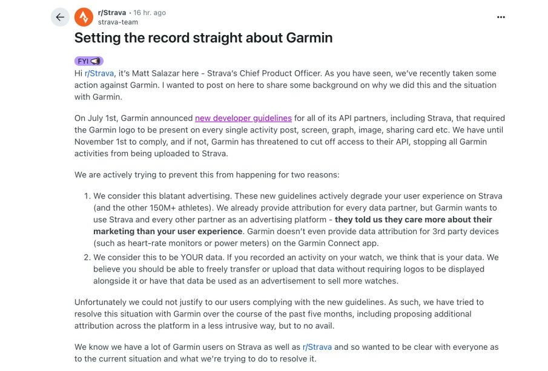Go back using the arrow button

60,17
